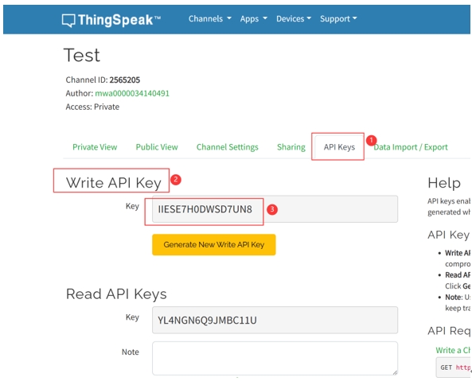Open the Devices dropdown menu
The image size is (472, 381).
point(294,18)
